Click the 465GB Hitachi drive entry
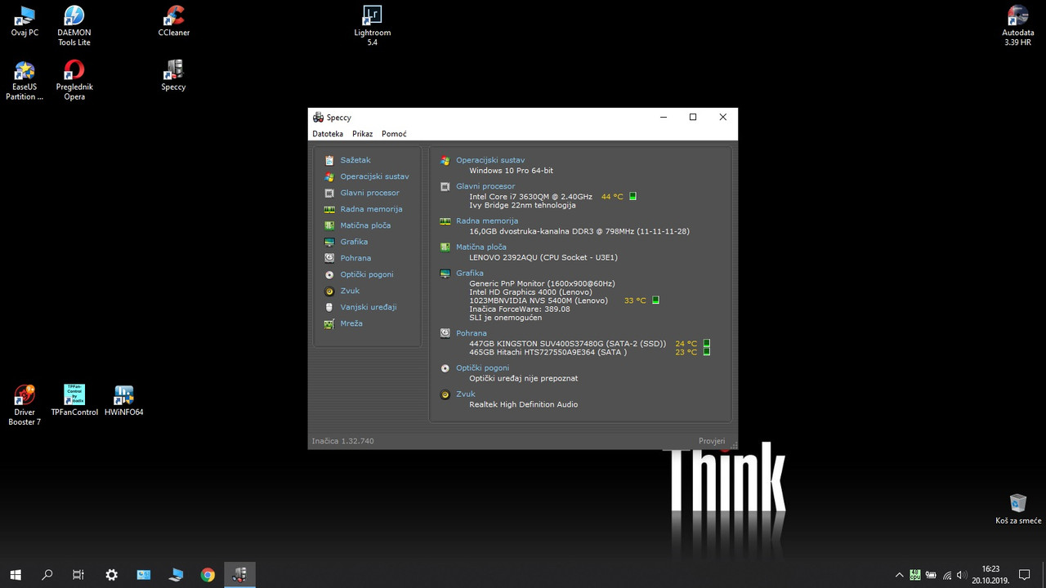 click(548, 353)
